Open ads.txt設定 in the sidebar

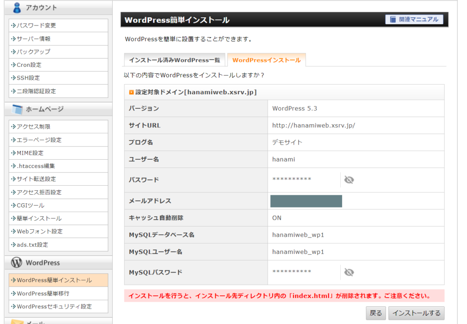tap(58, 245)
